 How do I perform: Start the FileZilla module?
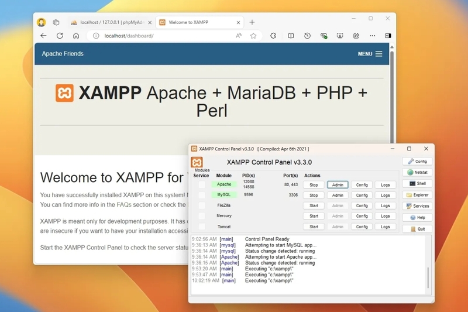tap(314, 205)
